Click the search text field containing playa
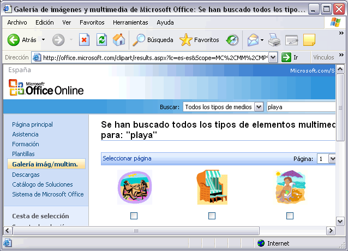The image size is (348, 251). [300, 107]
